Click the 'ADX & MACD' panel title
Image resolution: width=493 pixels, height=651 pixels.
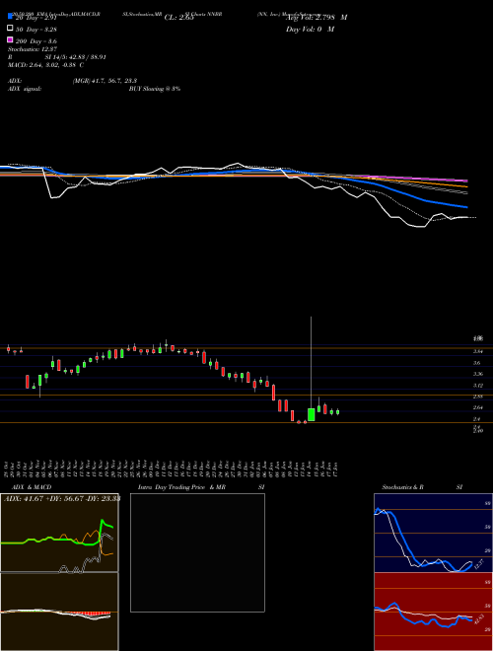point(32,487)
